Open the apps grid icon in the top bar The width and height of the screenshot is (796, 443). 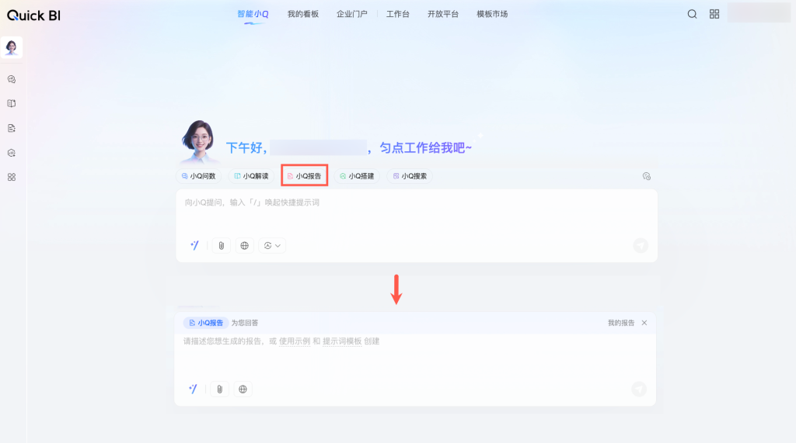(714, 14)
